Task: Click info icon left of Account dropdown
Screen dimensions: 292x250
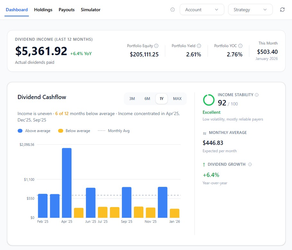Action: [x=173, y=10]
